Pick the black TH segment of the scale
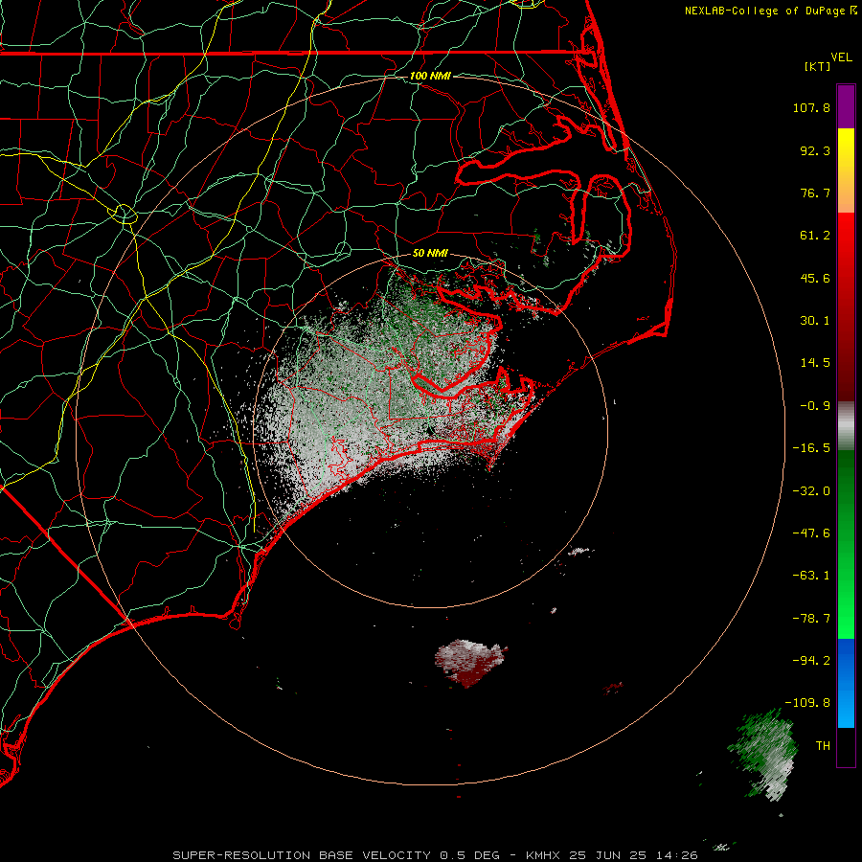Screen dimensions: 862x862 (846, 746)
